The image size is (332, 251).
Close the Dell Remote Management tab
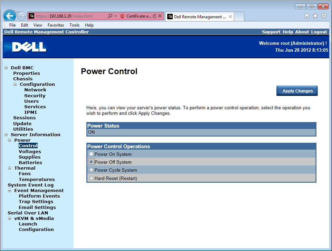(230, 17)
